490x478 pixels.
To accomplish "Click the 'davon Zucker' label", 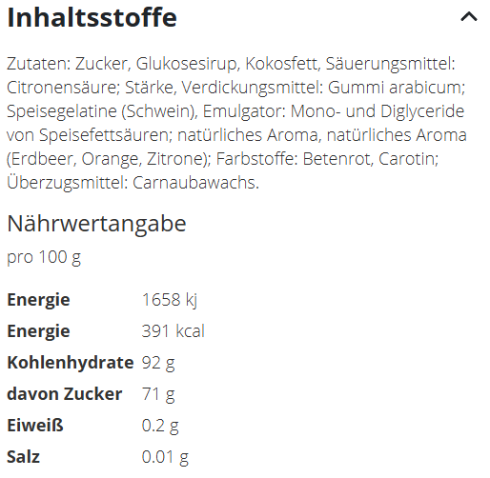I will 65,394.
